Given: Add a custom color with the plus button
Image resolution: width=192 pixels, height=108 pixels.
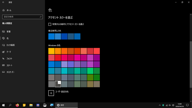Looking at the screenshot, I should point(51,93).
